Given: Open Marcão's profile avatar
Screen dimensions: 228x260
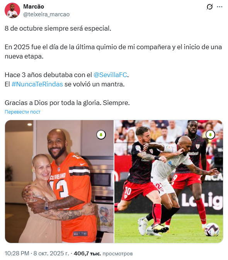Looking at the screenshot, I should [12, 10].
